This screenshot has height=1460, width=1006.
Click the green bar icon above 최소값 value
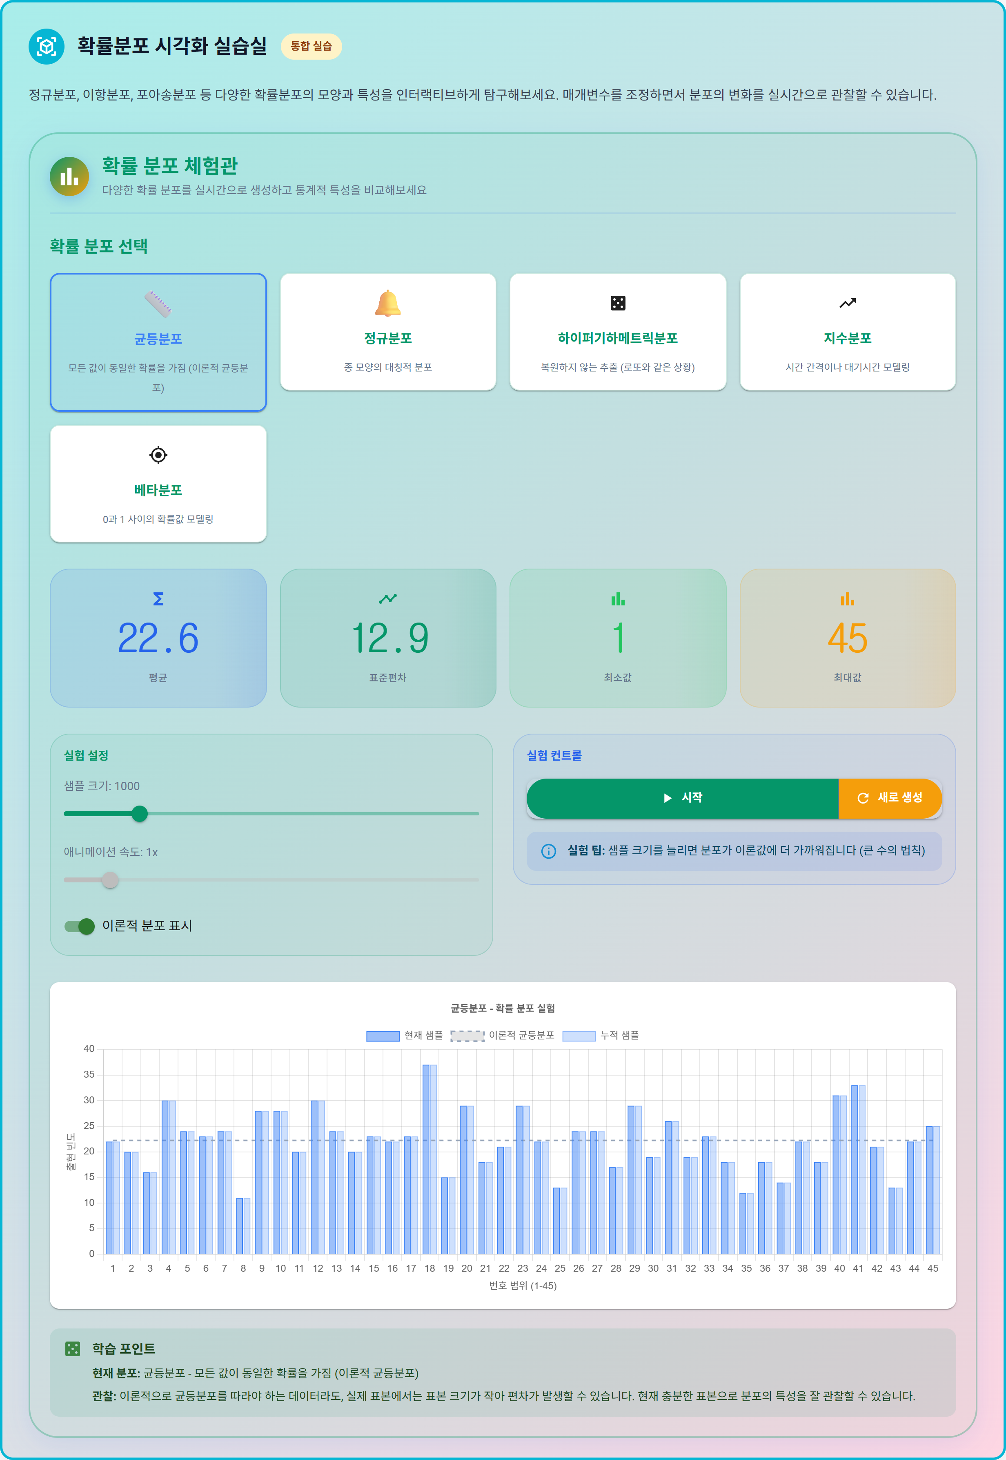pos(618,598)
